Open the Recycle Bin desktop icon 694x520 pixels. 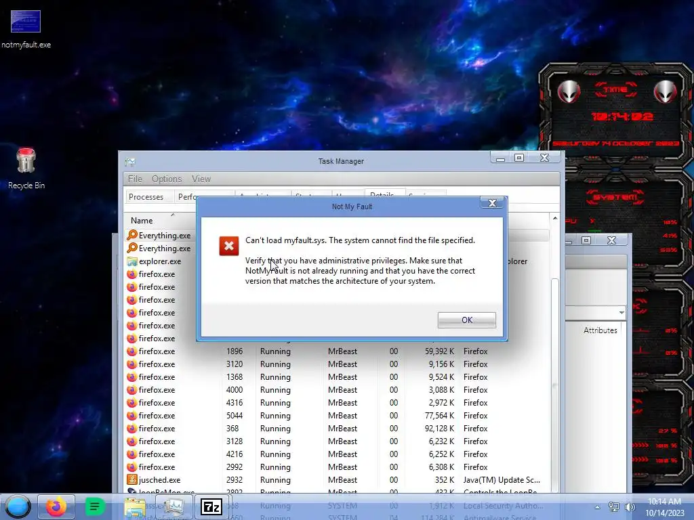(x=26, y=169)
